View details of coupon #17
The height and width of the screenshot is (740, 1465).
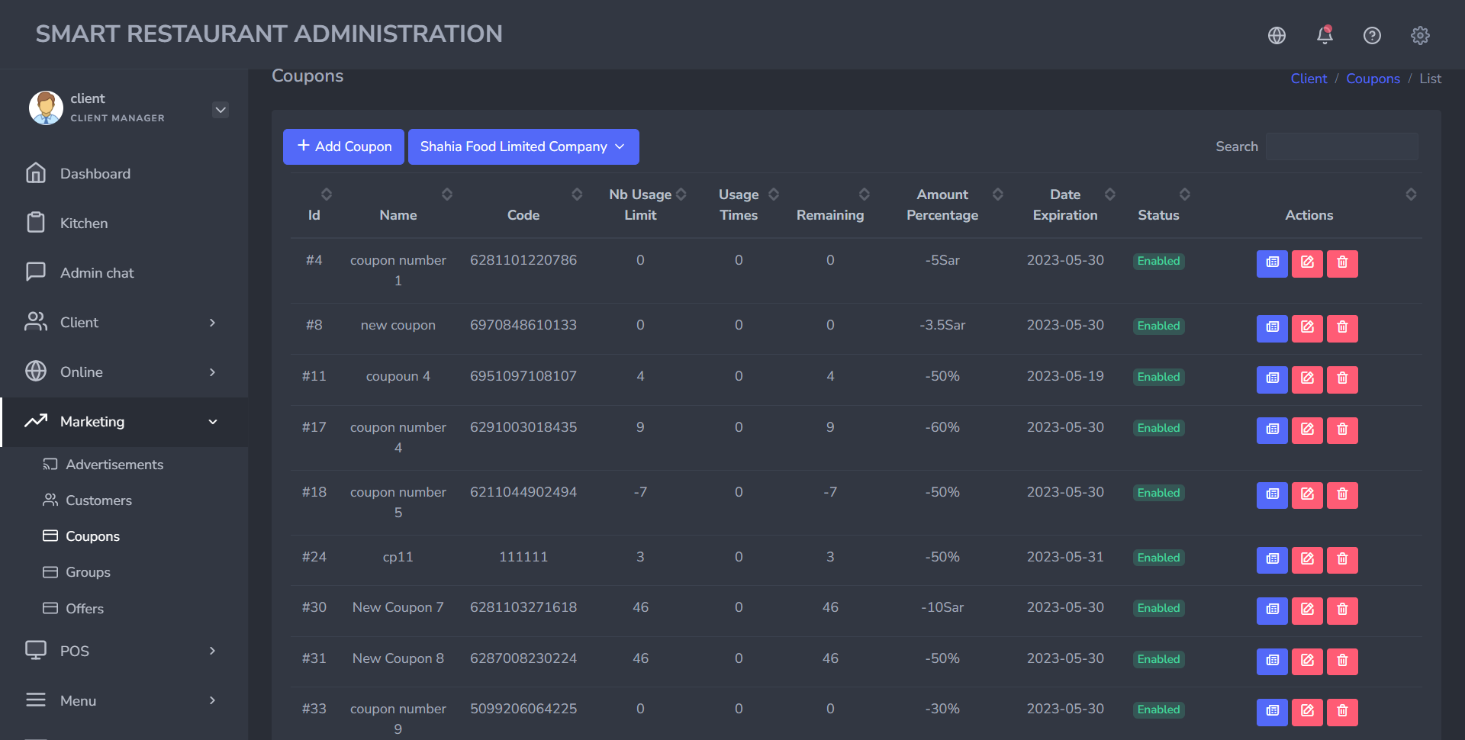[x=1272, y=430]
